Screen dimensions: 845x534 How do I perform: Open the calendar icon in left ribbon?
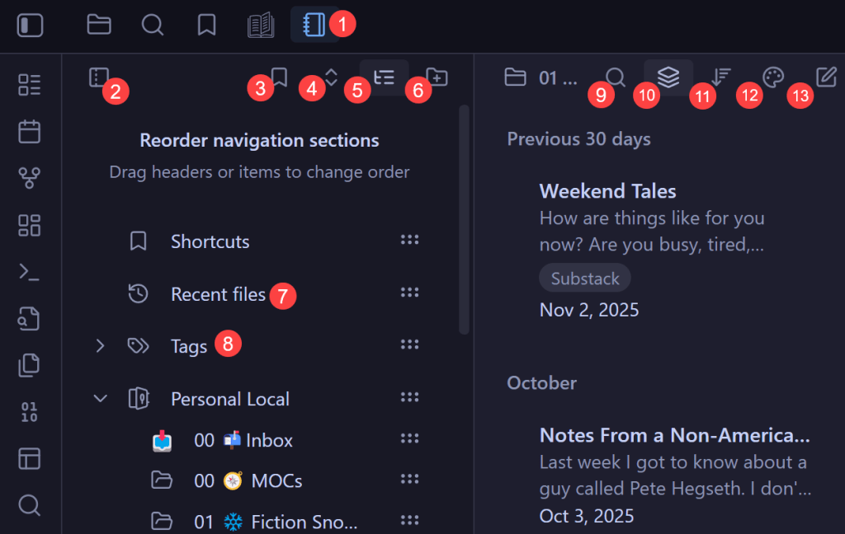30,131
